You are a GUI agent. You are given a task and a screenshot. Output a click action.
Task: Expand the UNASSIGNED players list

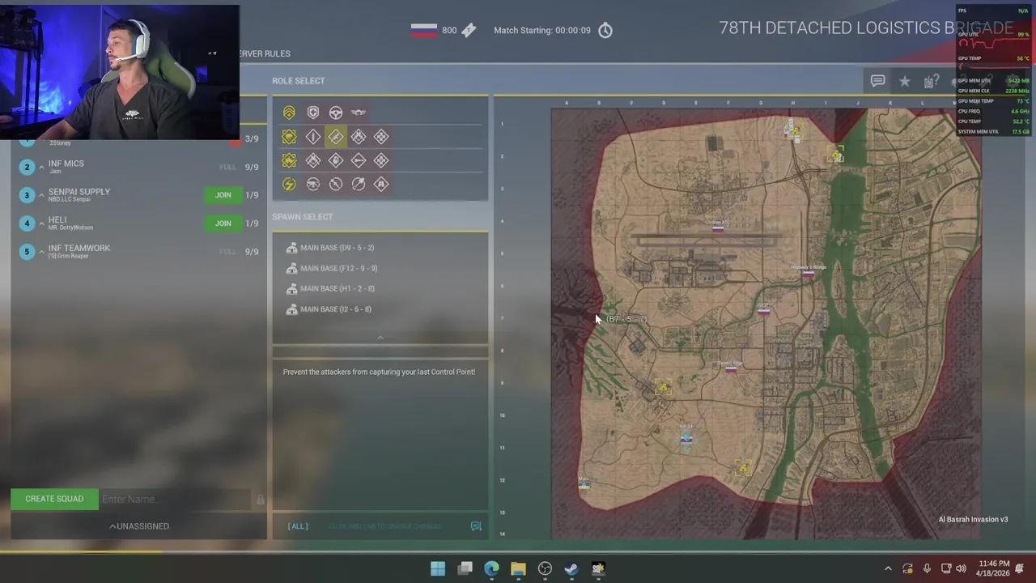pos(139,526)
